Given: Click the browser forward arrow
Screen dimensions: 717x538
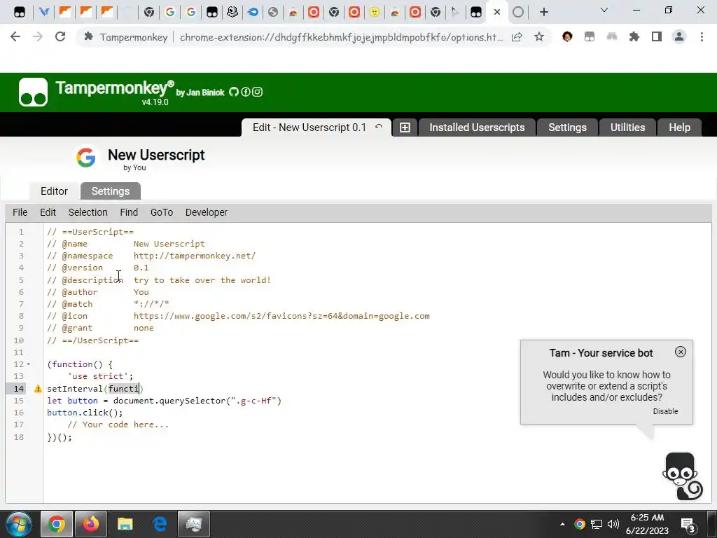Looking at the screenshot, I should (x=38, y=37).
